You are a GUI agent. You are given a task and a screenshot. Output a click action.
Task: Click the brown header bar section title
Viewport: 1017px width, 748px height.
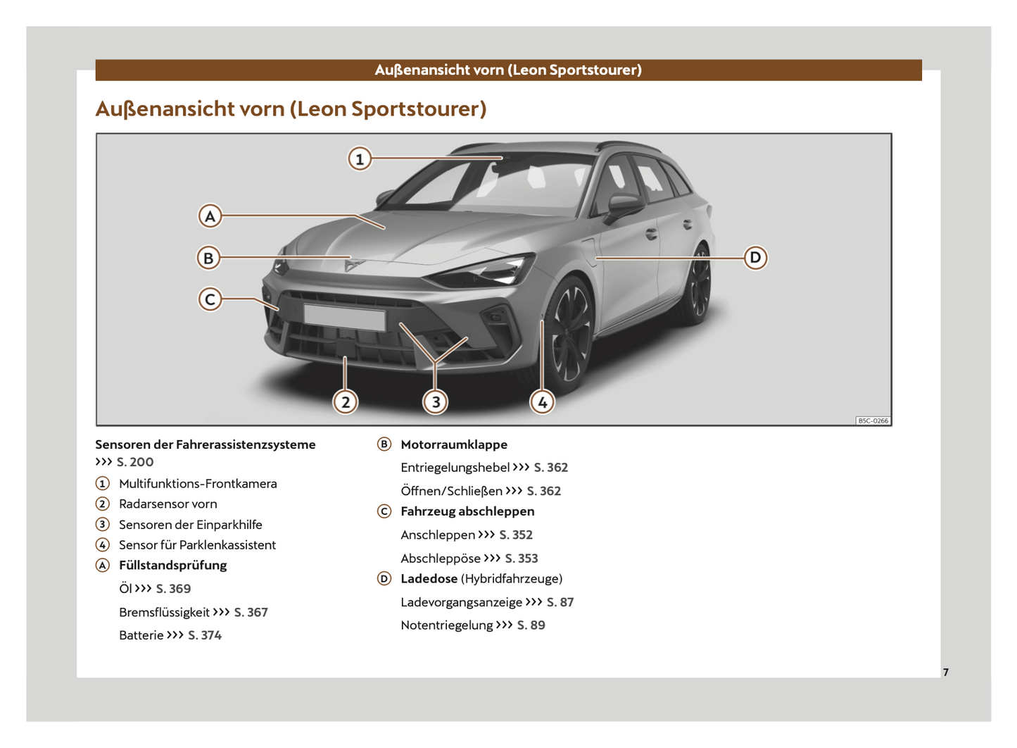[x=508, y=70]
